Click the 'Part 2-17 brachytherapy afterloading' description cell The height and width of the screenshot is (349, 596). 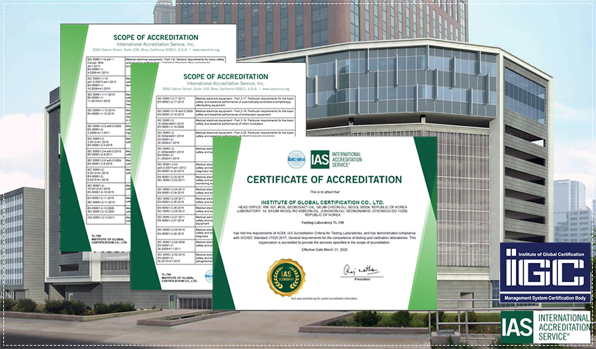coord(245,102)
